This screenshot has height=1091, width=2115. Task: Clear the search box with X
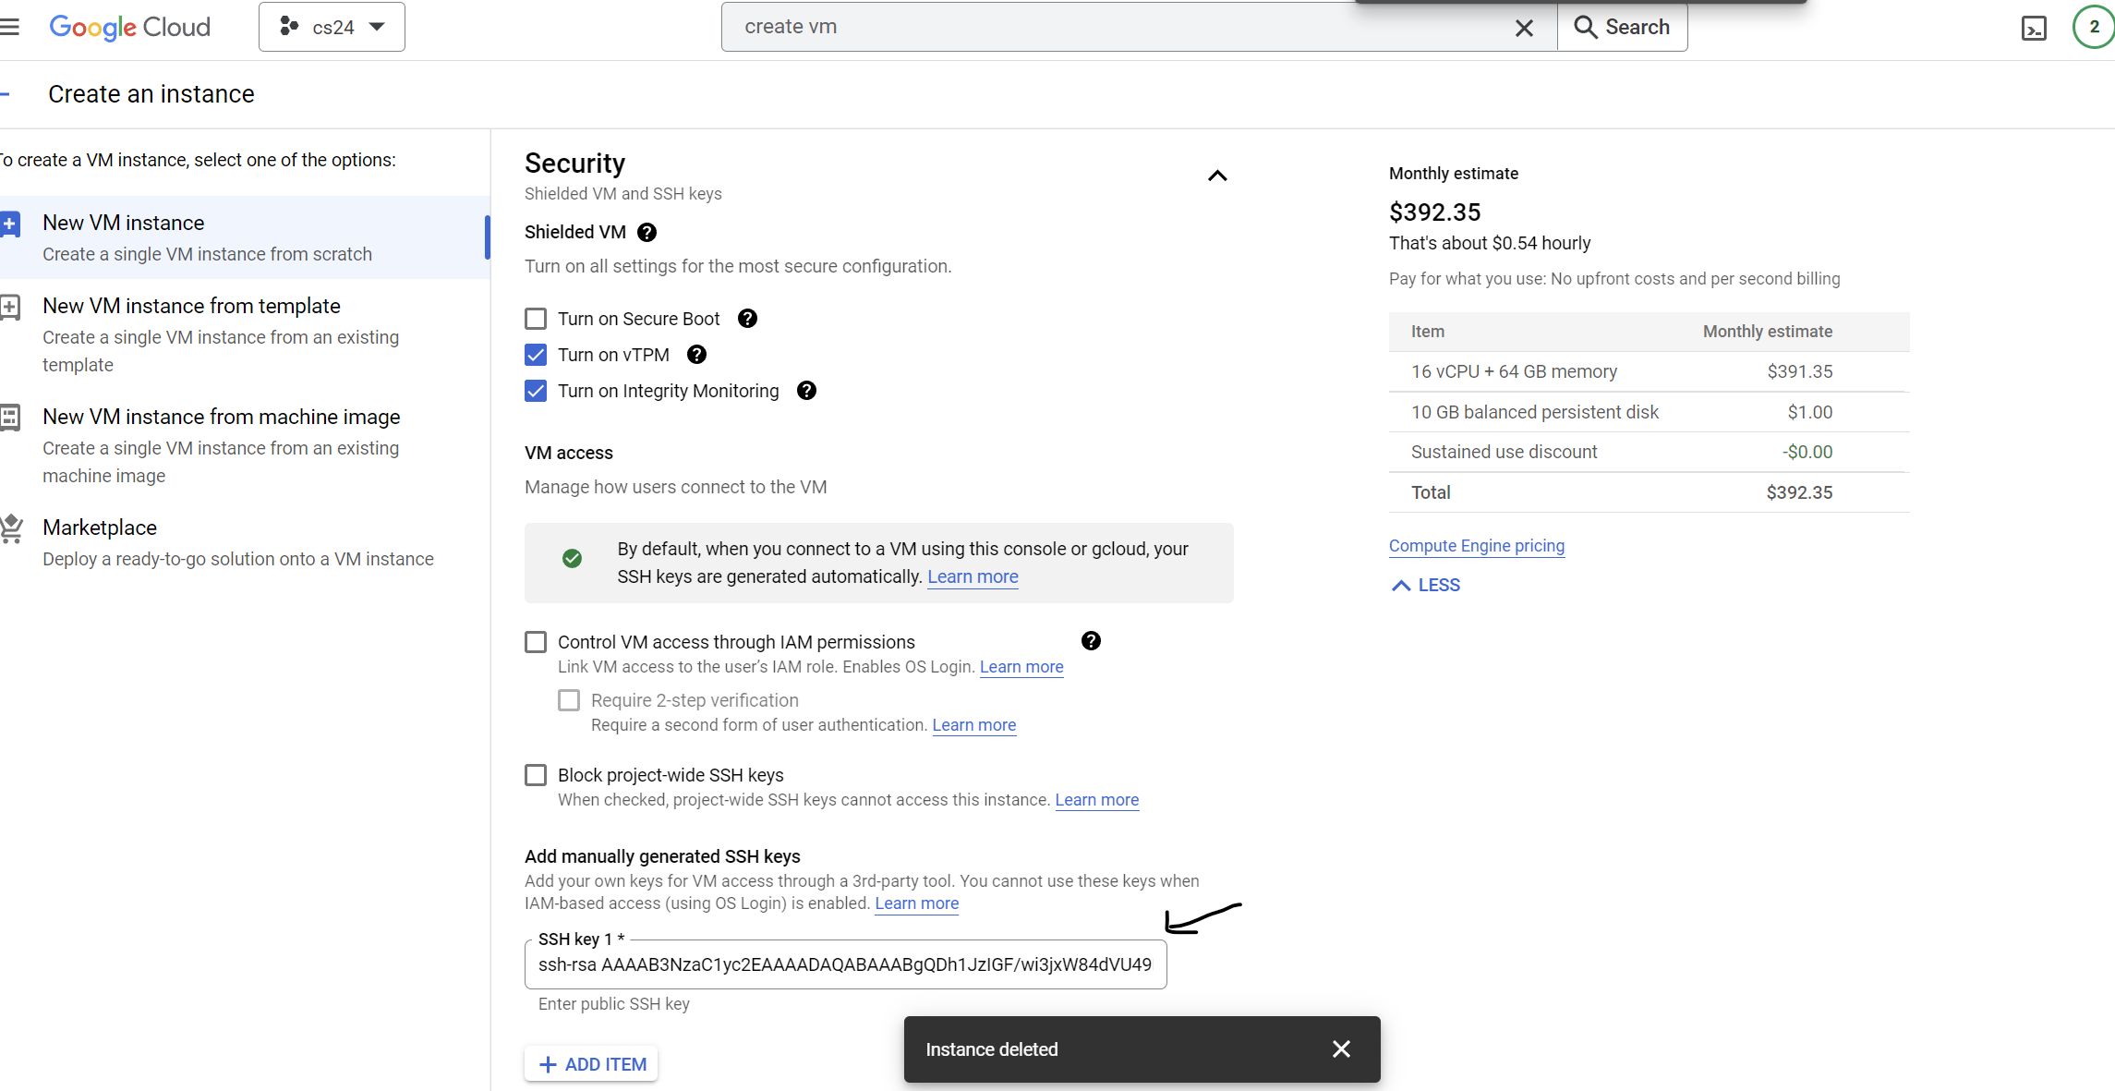[1524, 28]
